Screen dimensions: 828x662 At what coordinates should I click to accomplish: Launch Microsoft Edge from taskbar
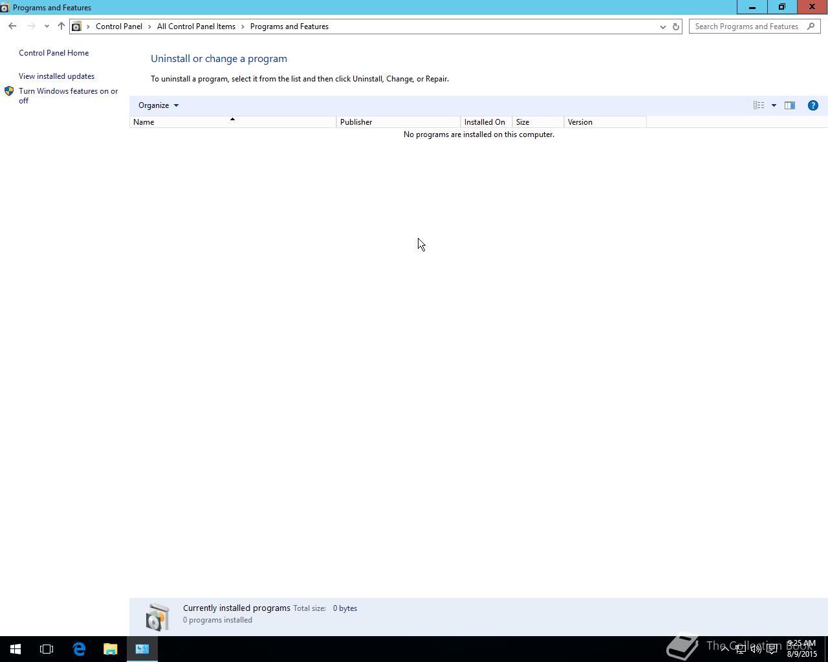79,649
